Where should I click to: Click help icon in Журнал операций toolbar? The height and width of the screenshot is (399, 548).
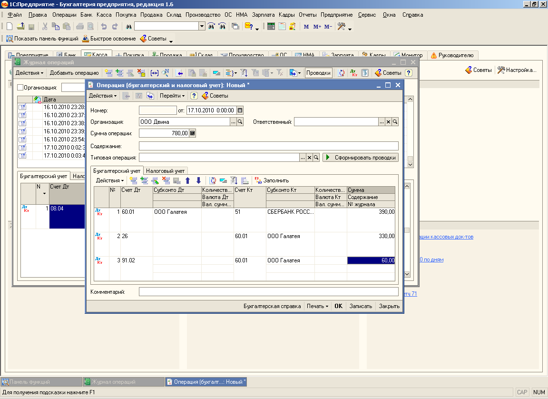pyautogui.click(x=409, y=73)
